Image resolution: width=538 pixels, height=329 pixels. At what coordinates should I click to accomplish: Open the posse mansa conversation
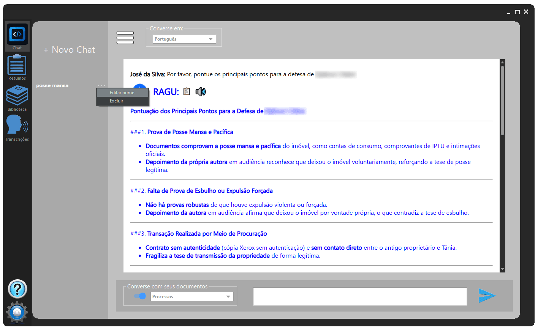pos(52,85)
